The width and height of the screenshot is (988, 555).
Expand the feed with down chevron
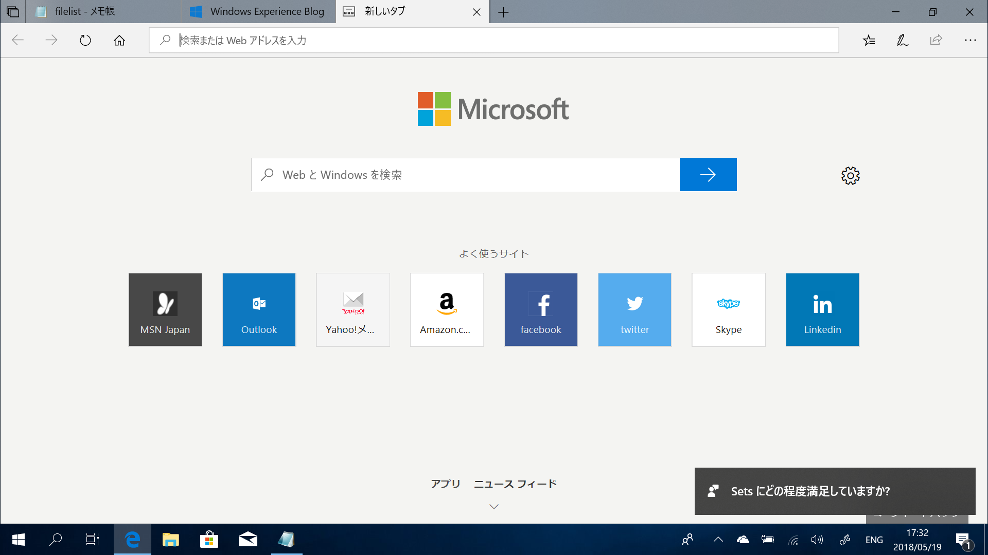pyautogui.click(x=494, y=507)
